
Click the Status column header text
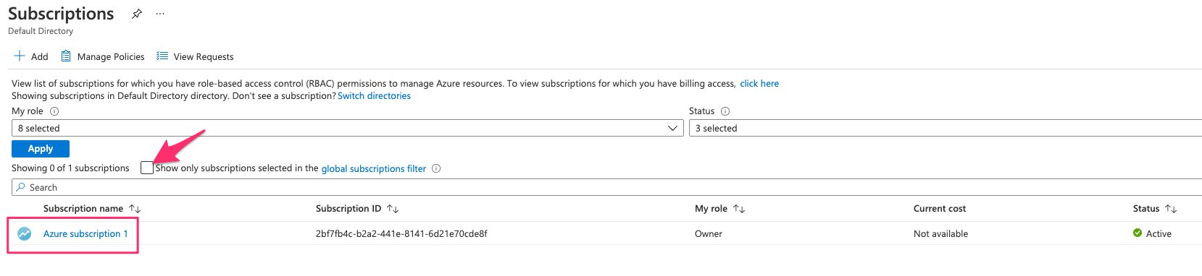pos(1146,209)
